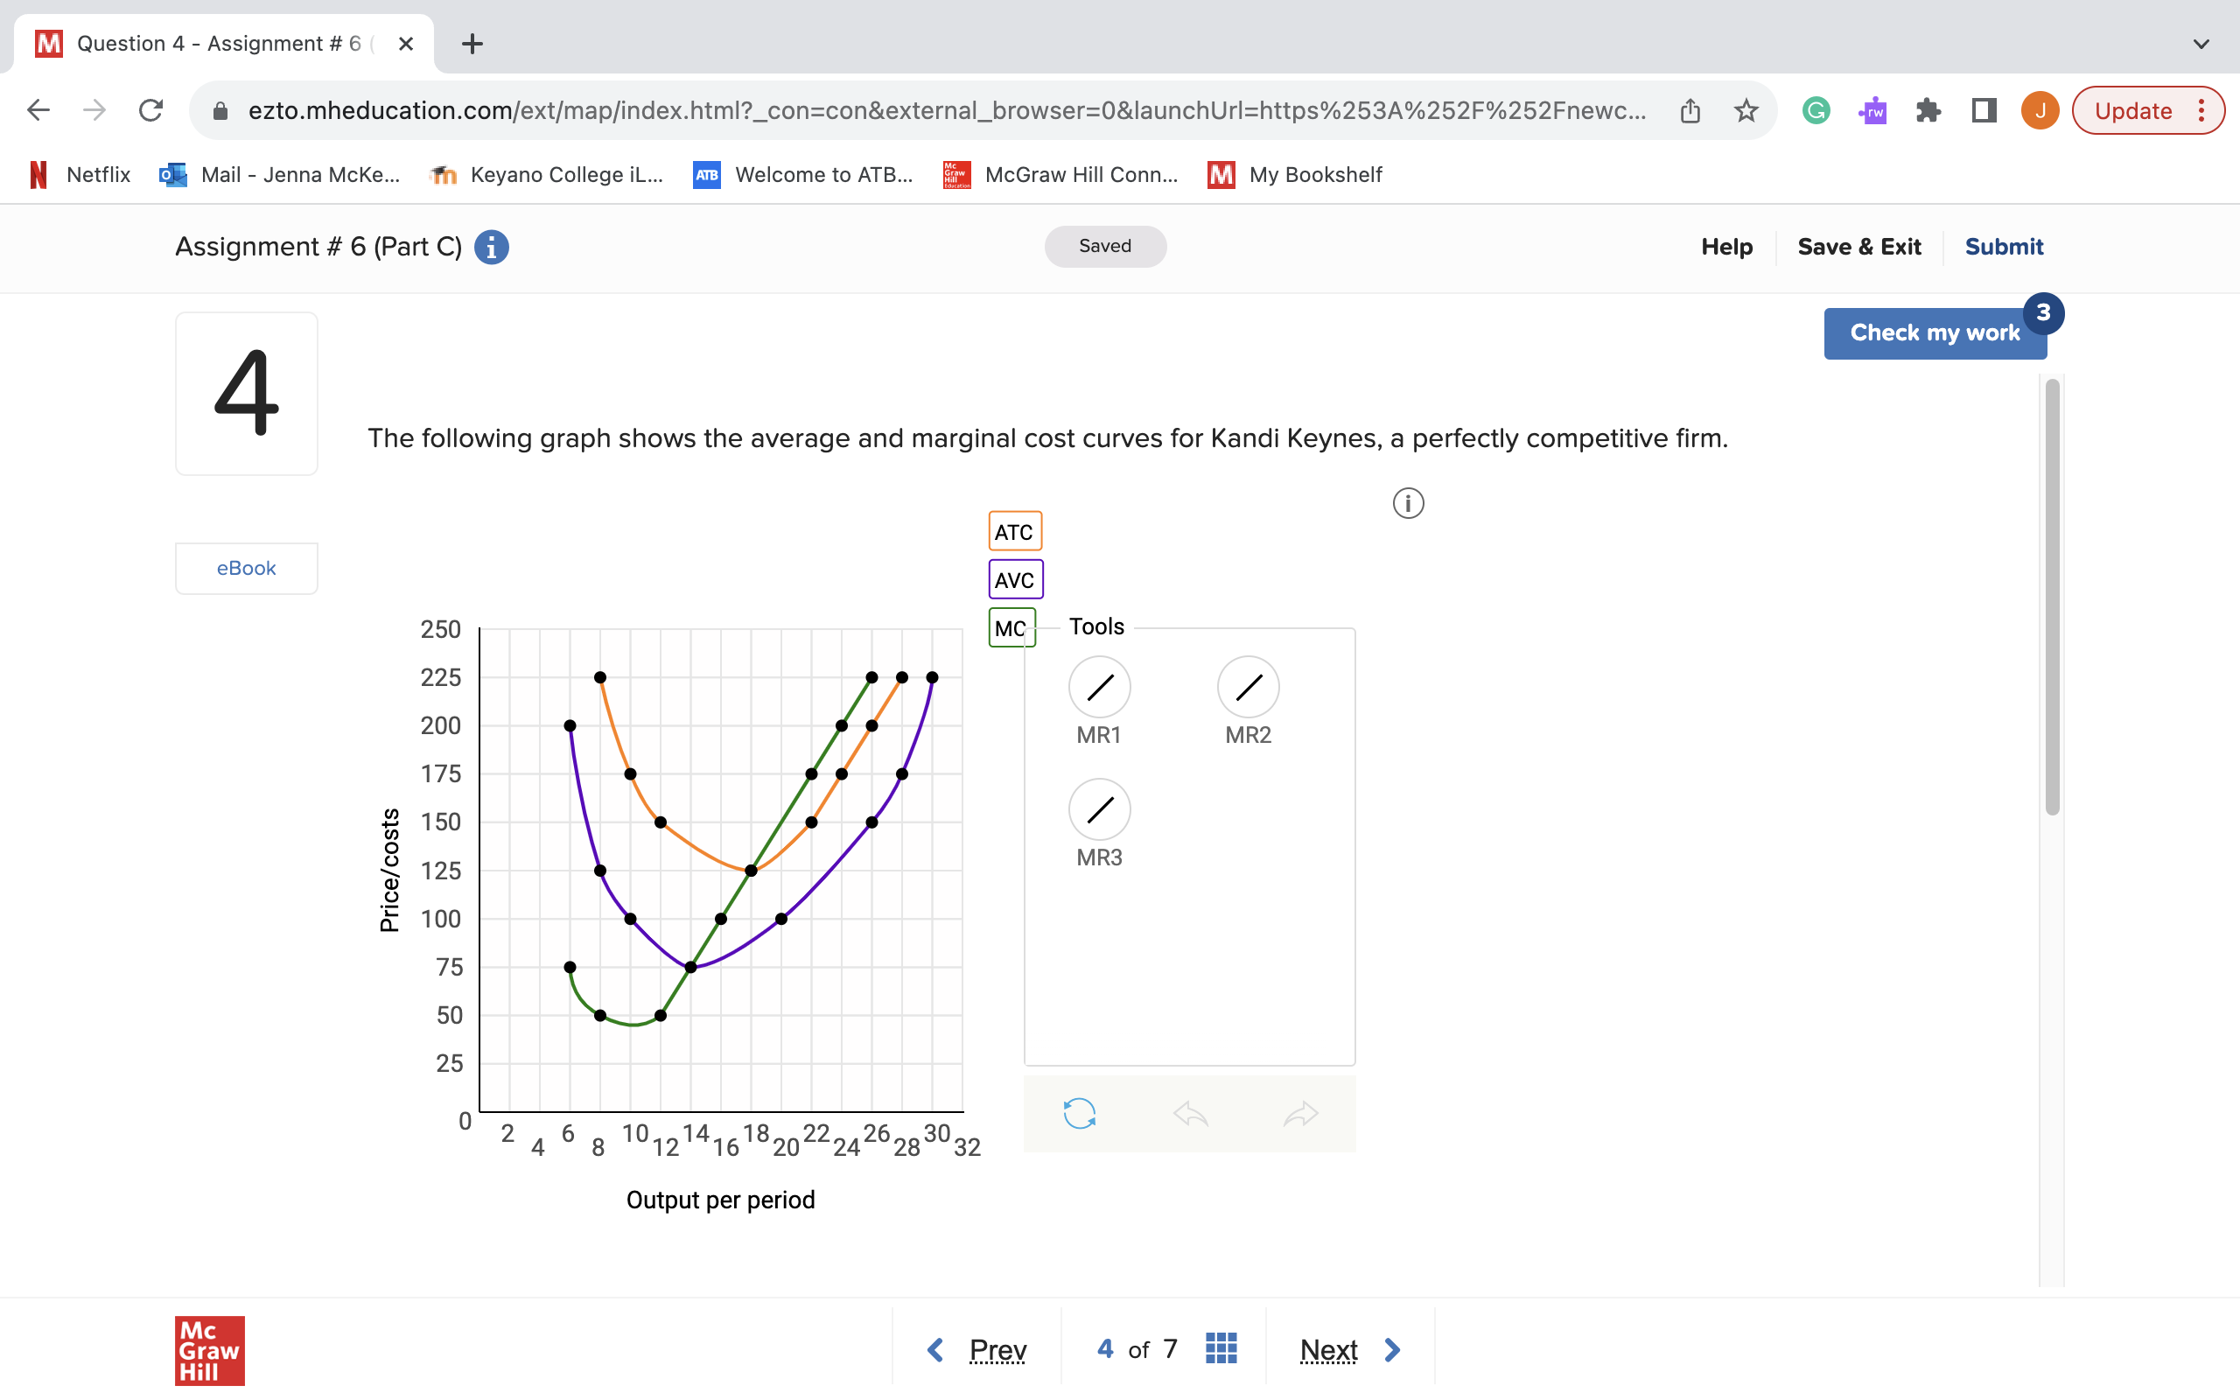This screenshot has width=2240, height=1400.
Task: Reset the graph using the circular reset icon
Action: (x=1079, y=1114)
